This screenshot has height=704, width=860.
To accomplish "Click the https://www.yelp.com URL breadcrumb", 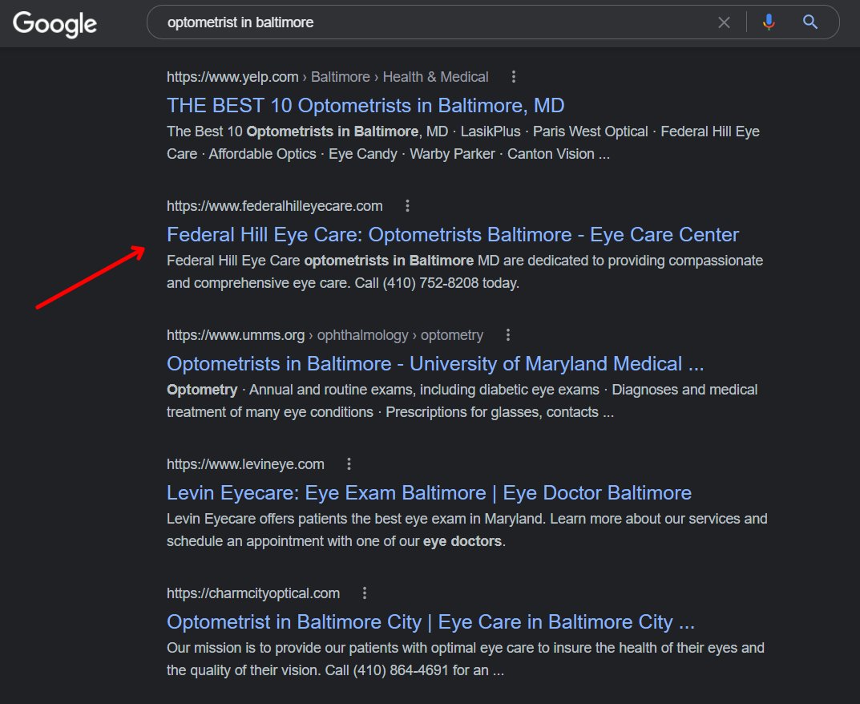I will (x=328, y=77).
